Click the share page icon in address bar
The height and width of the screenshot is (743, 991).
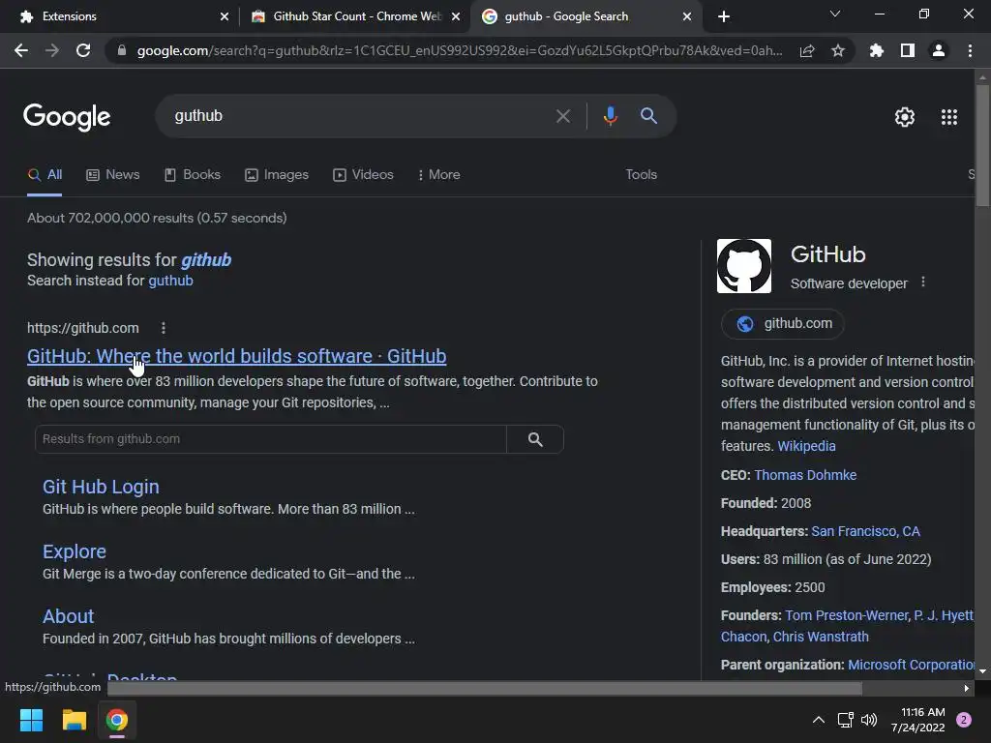pyautogui.click(x=807, y=50)
